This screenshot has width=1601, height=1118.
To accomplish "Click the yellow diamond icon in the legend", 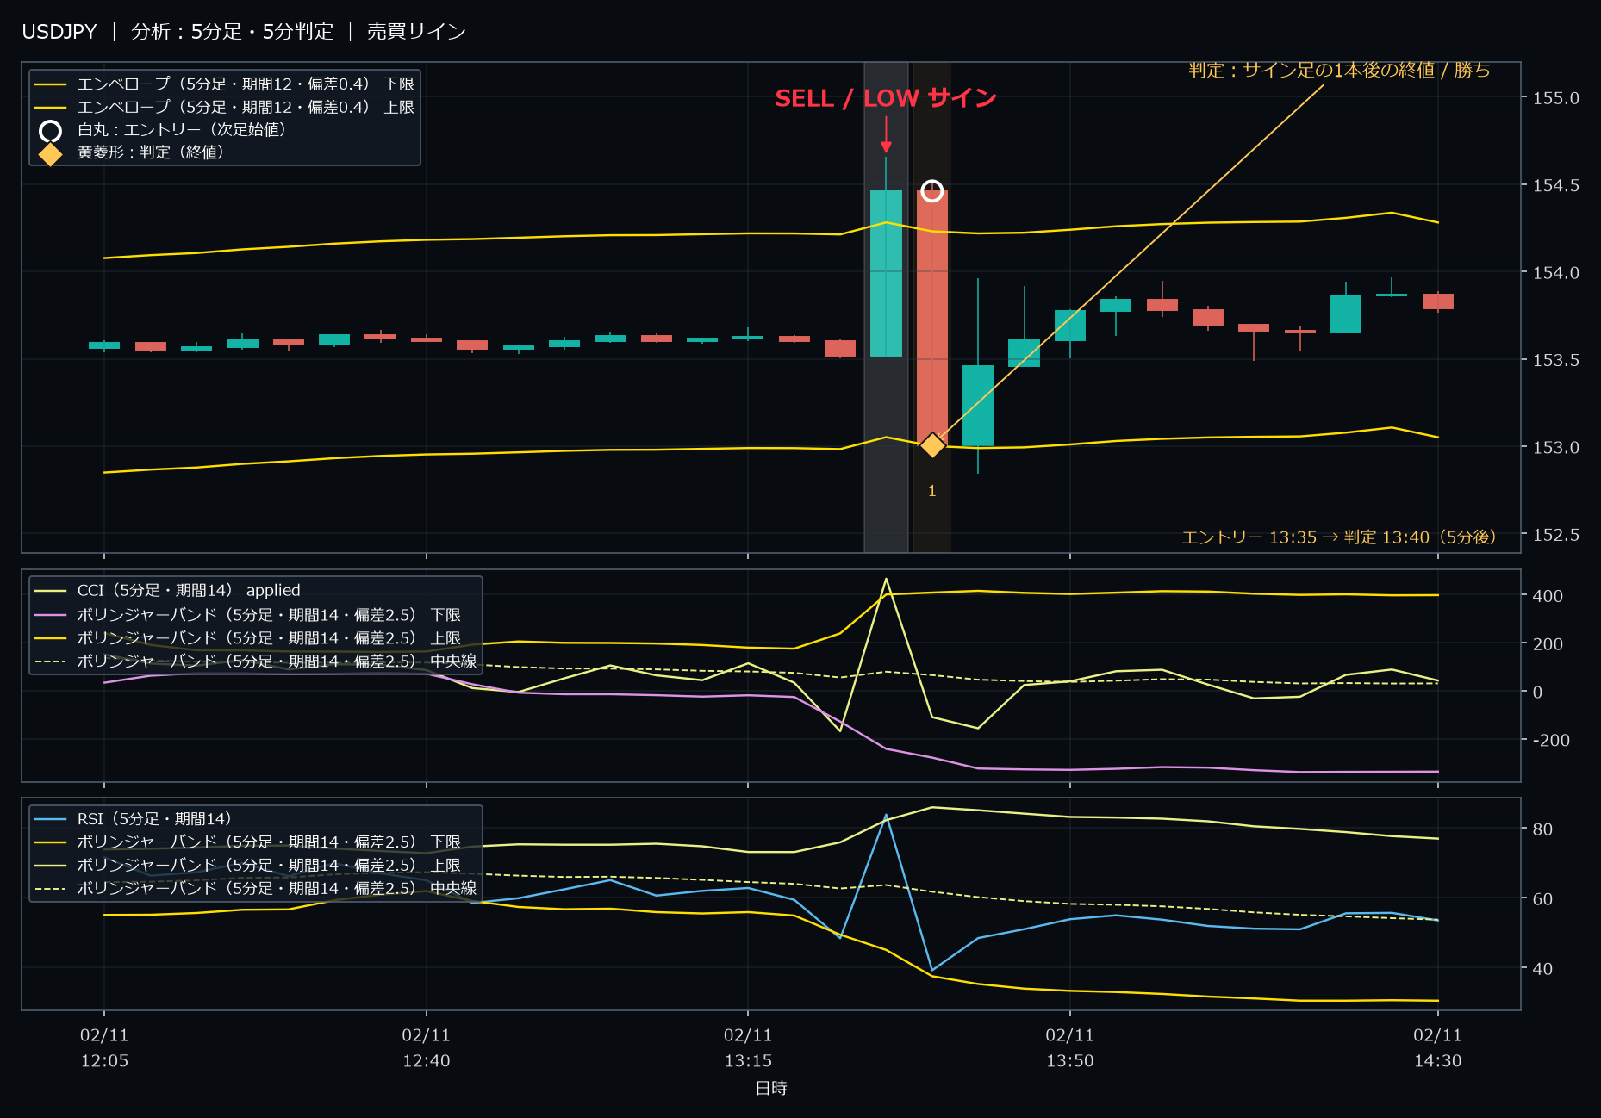I will coord(51,154).
